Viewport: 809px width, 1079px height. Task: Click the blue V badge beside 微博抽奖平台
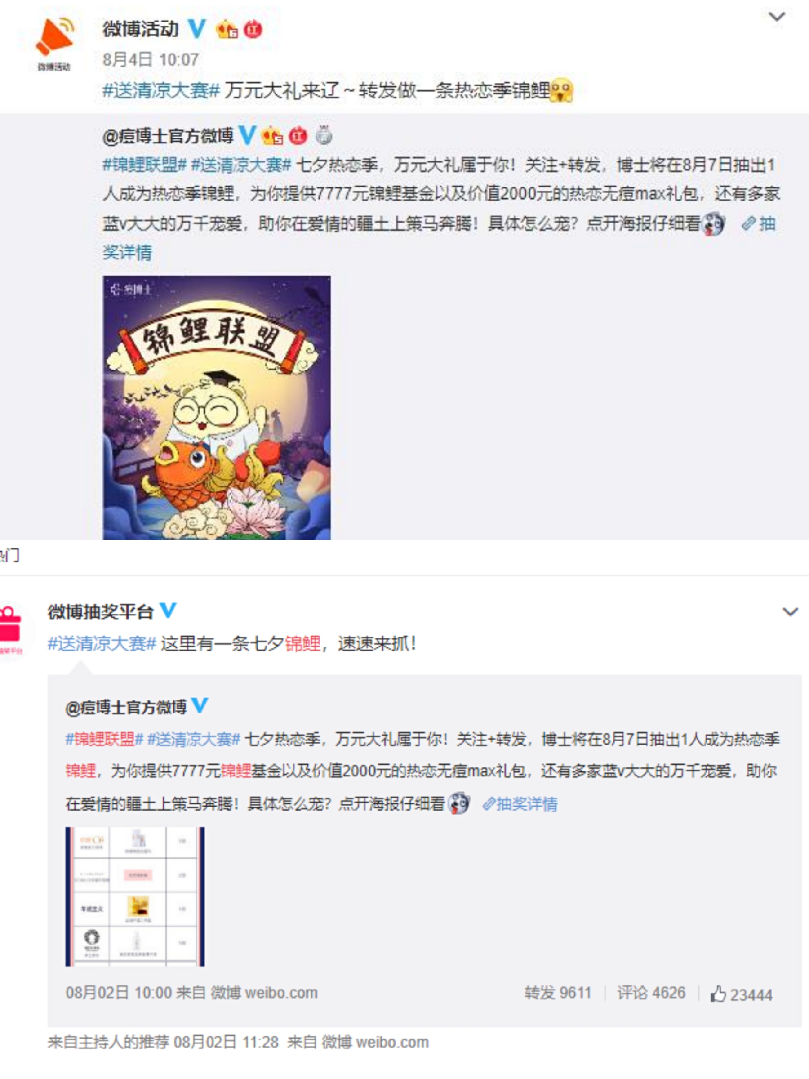click(x=168, y=610)
